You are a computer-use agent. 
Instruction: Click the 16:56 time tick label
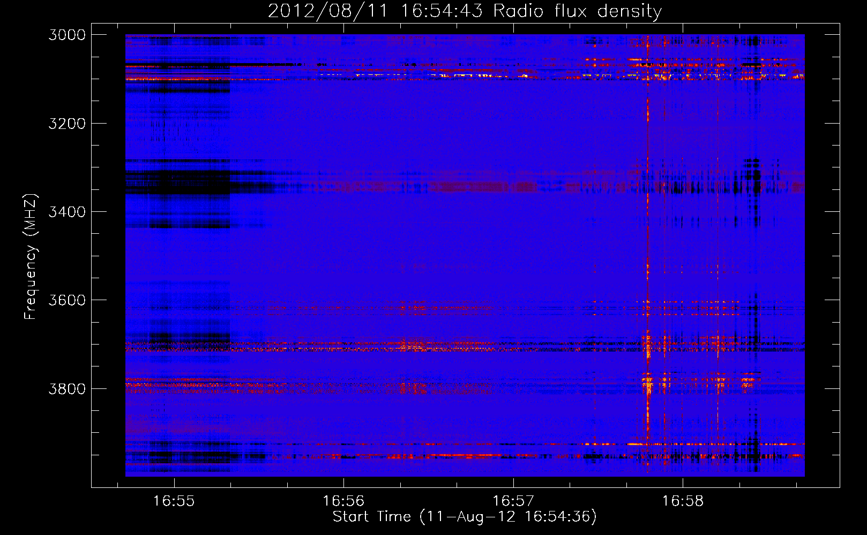click(343, 501)
